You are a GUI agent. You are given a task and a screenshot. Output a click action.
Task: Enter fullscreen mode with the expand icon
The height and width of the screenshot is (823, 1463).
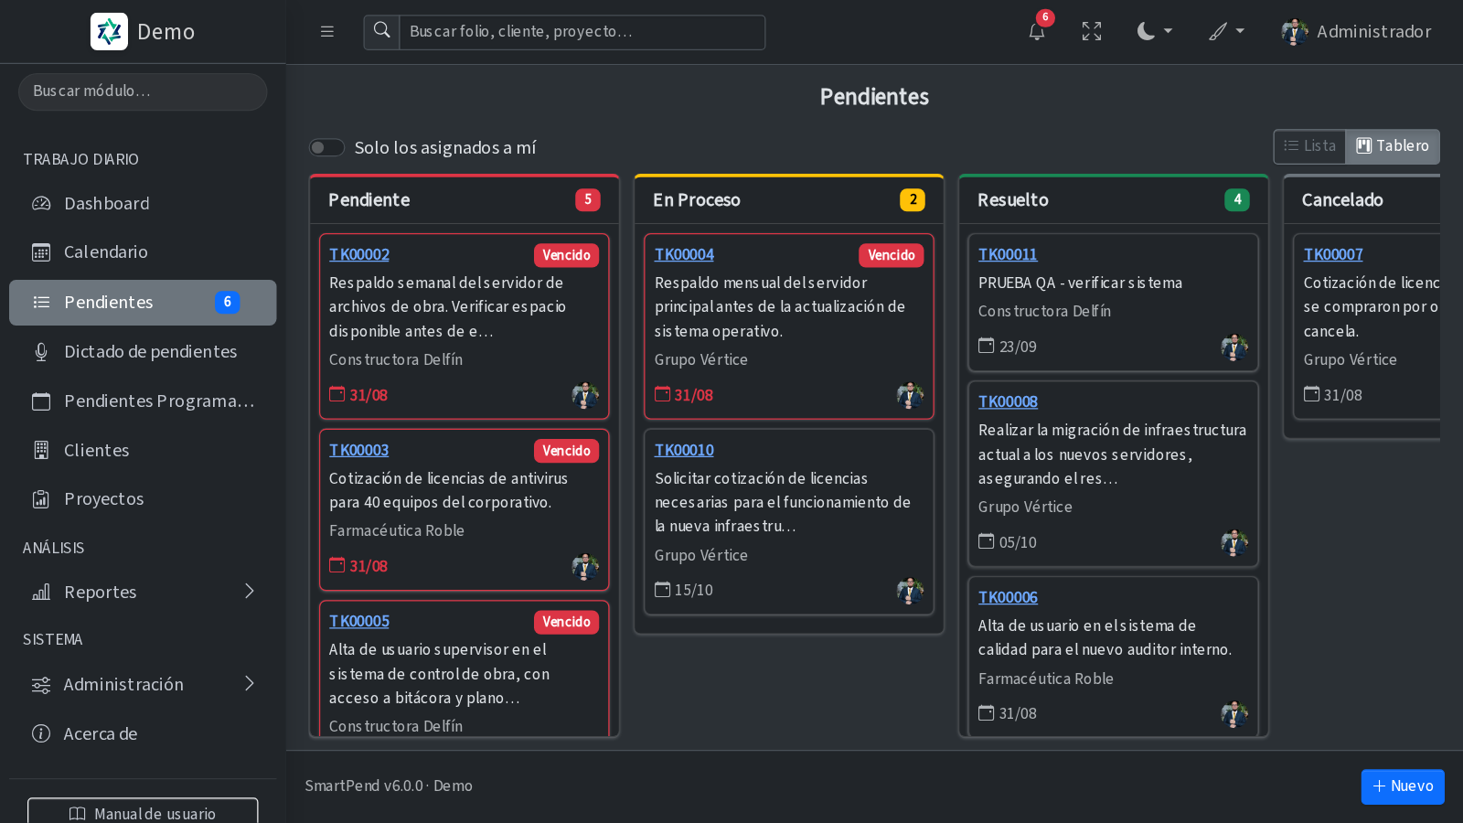coord(1092,32)
